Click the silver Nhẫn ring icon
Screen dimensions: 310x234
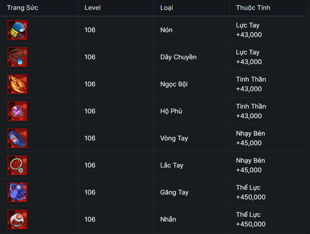point(17,219)
